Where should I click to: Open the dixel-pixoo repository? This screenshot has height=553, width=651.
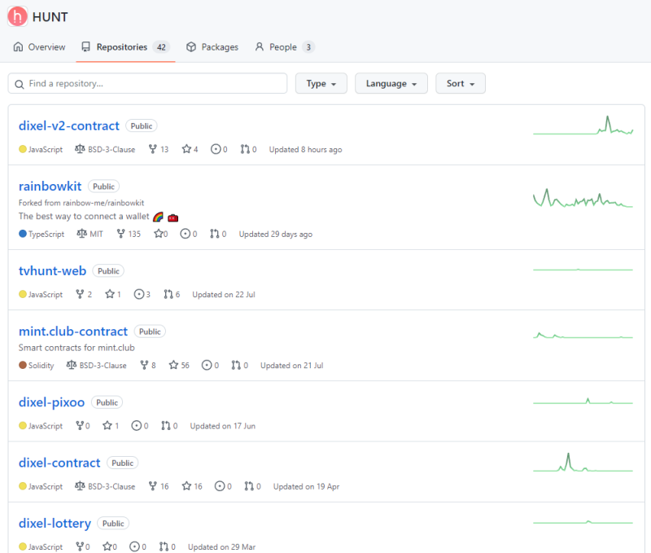pyautogui.click(x=51, y=402)
